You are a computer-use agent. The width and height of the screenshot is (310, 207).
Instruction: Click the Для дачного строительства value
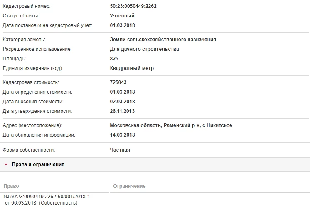pyautogui.click(x=144, y=49)
